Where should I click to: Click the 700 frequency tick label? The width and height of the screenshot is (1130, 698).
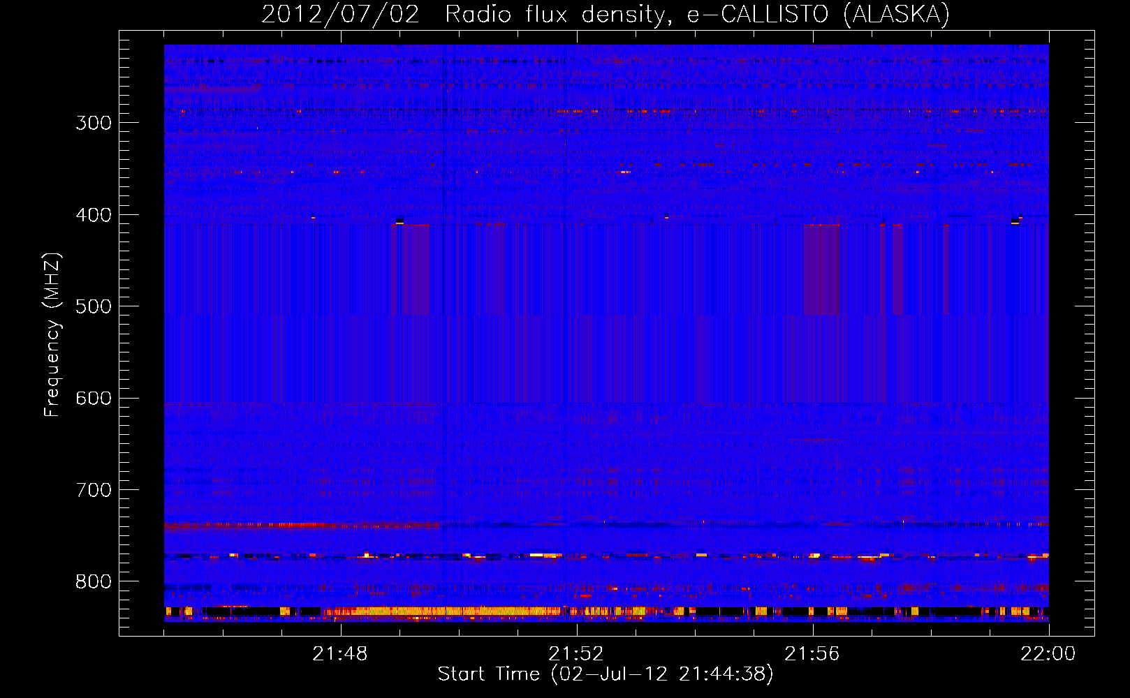pos(94,490)
